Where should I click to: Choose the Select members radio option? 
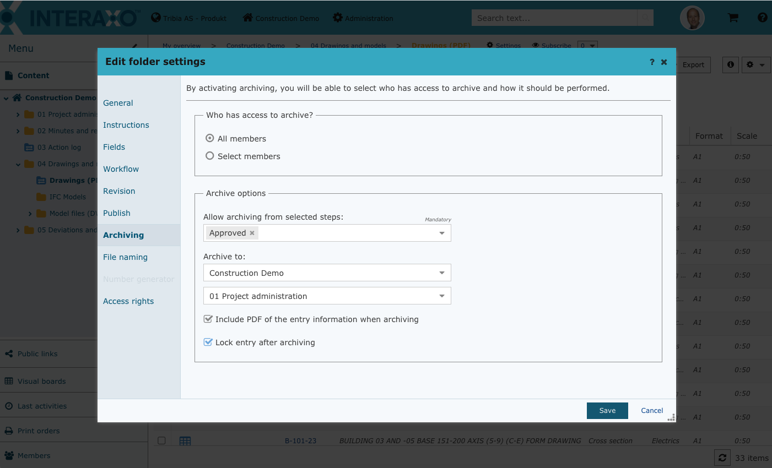click(x=210, y=156)
